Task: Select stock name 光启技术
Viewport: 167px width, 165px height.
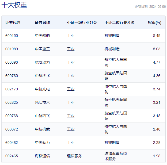Action: (42, 102)
